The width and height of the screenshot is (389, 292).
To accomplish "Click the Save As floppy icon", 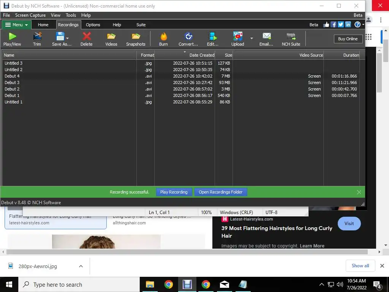I will (60, 36).
